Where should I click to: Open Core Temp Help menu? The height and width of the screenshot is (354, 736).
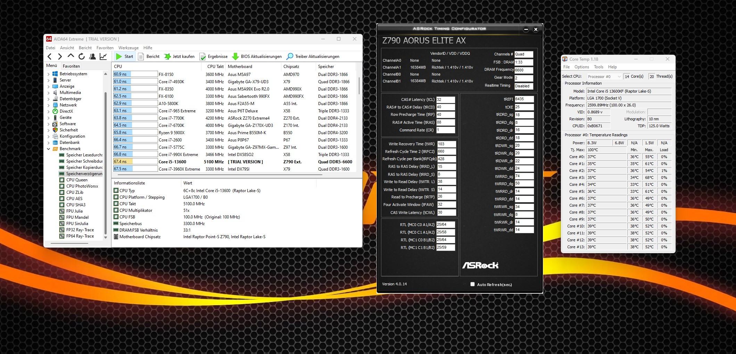click(x=612, y=67)
